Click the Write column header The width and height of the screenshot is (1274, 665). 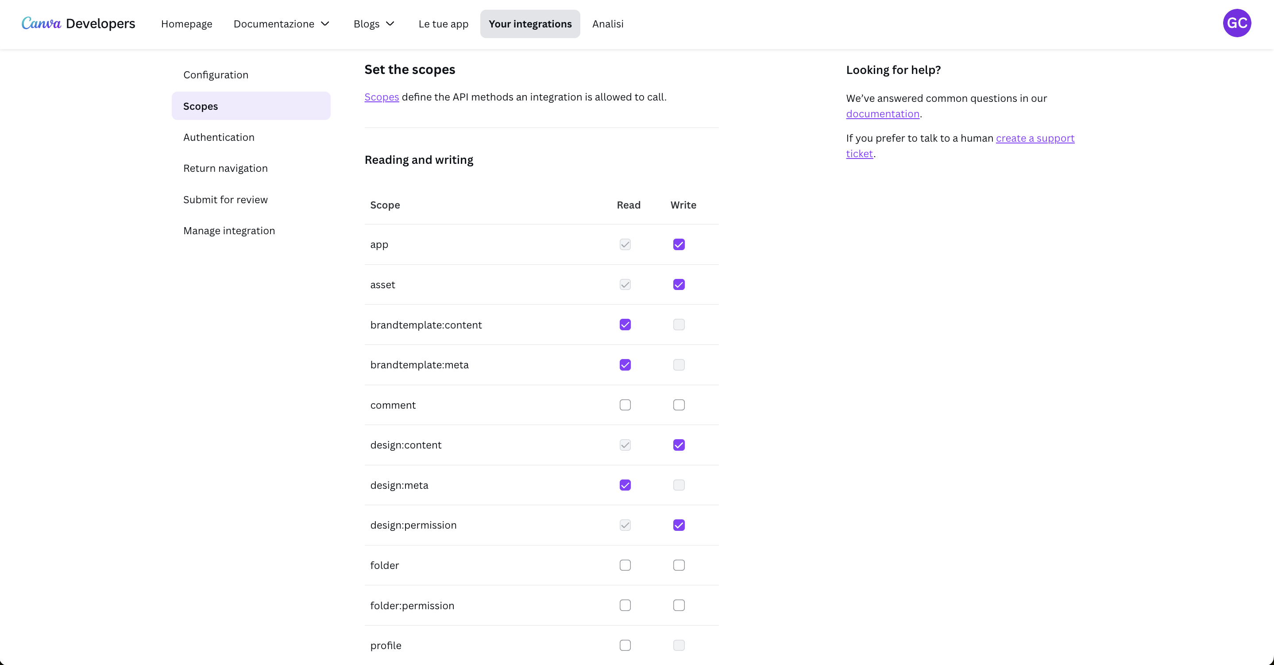(x=683, y=205)
